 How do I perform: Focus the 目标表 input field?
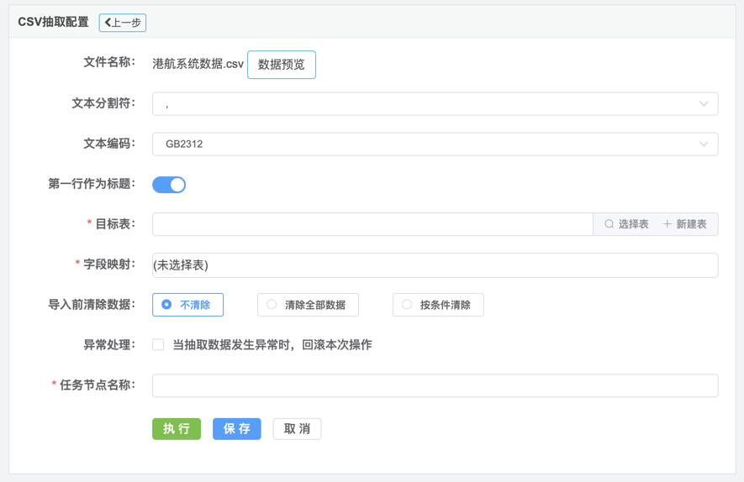pyautogui.click(x=372, y=224)
